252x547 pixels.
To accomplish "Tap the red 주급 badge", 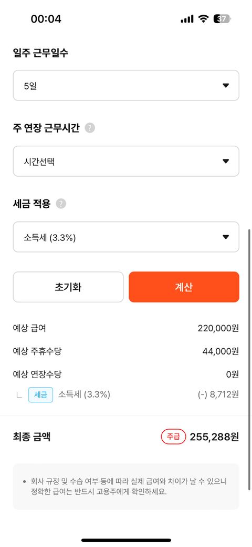I will point(173,437).
